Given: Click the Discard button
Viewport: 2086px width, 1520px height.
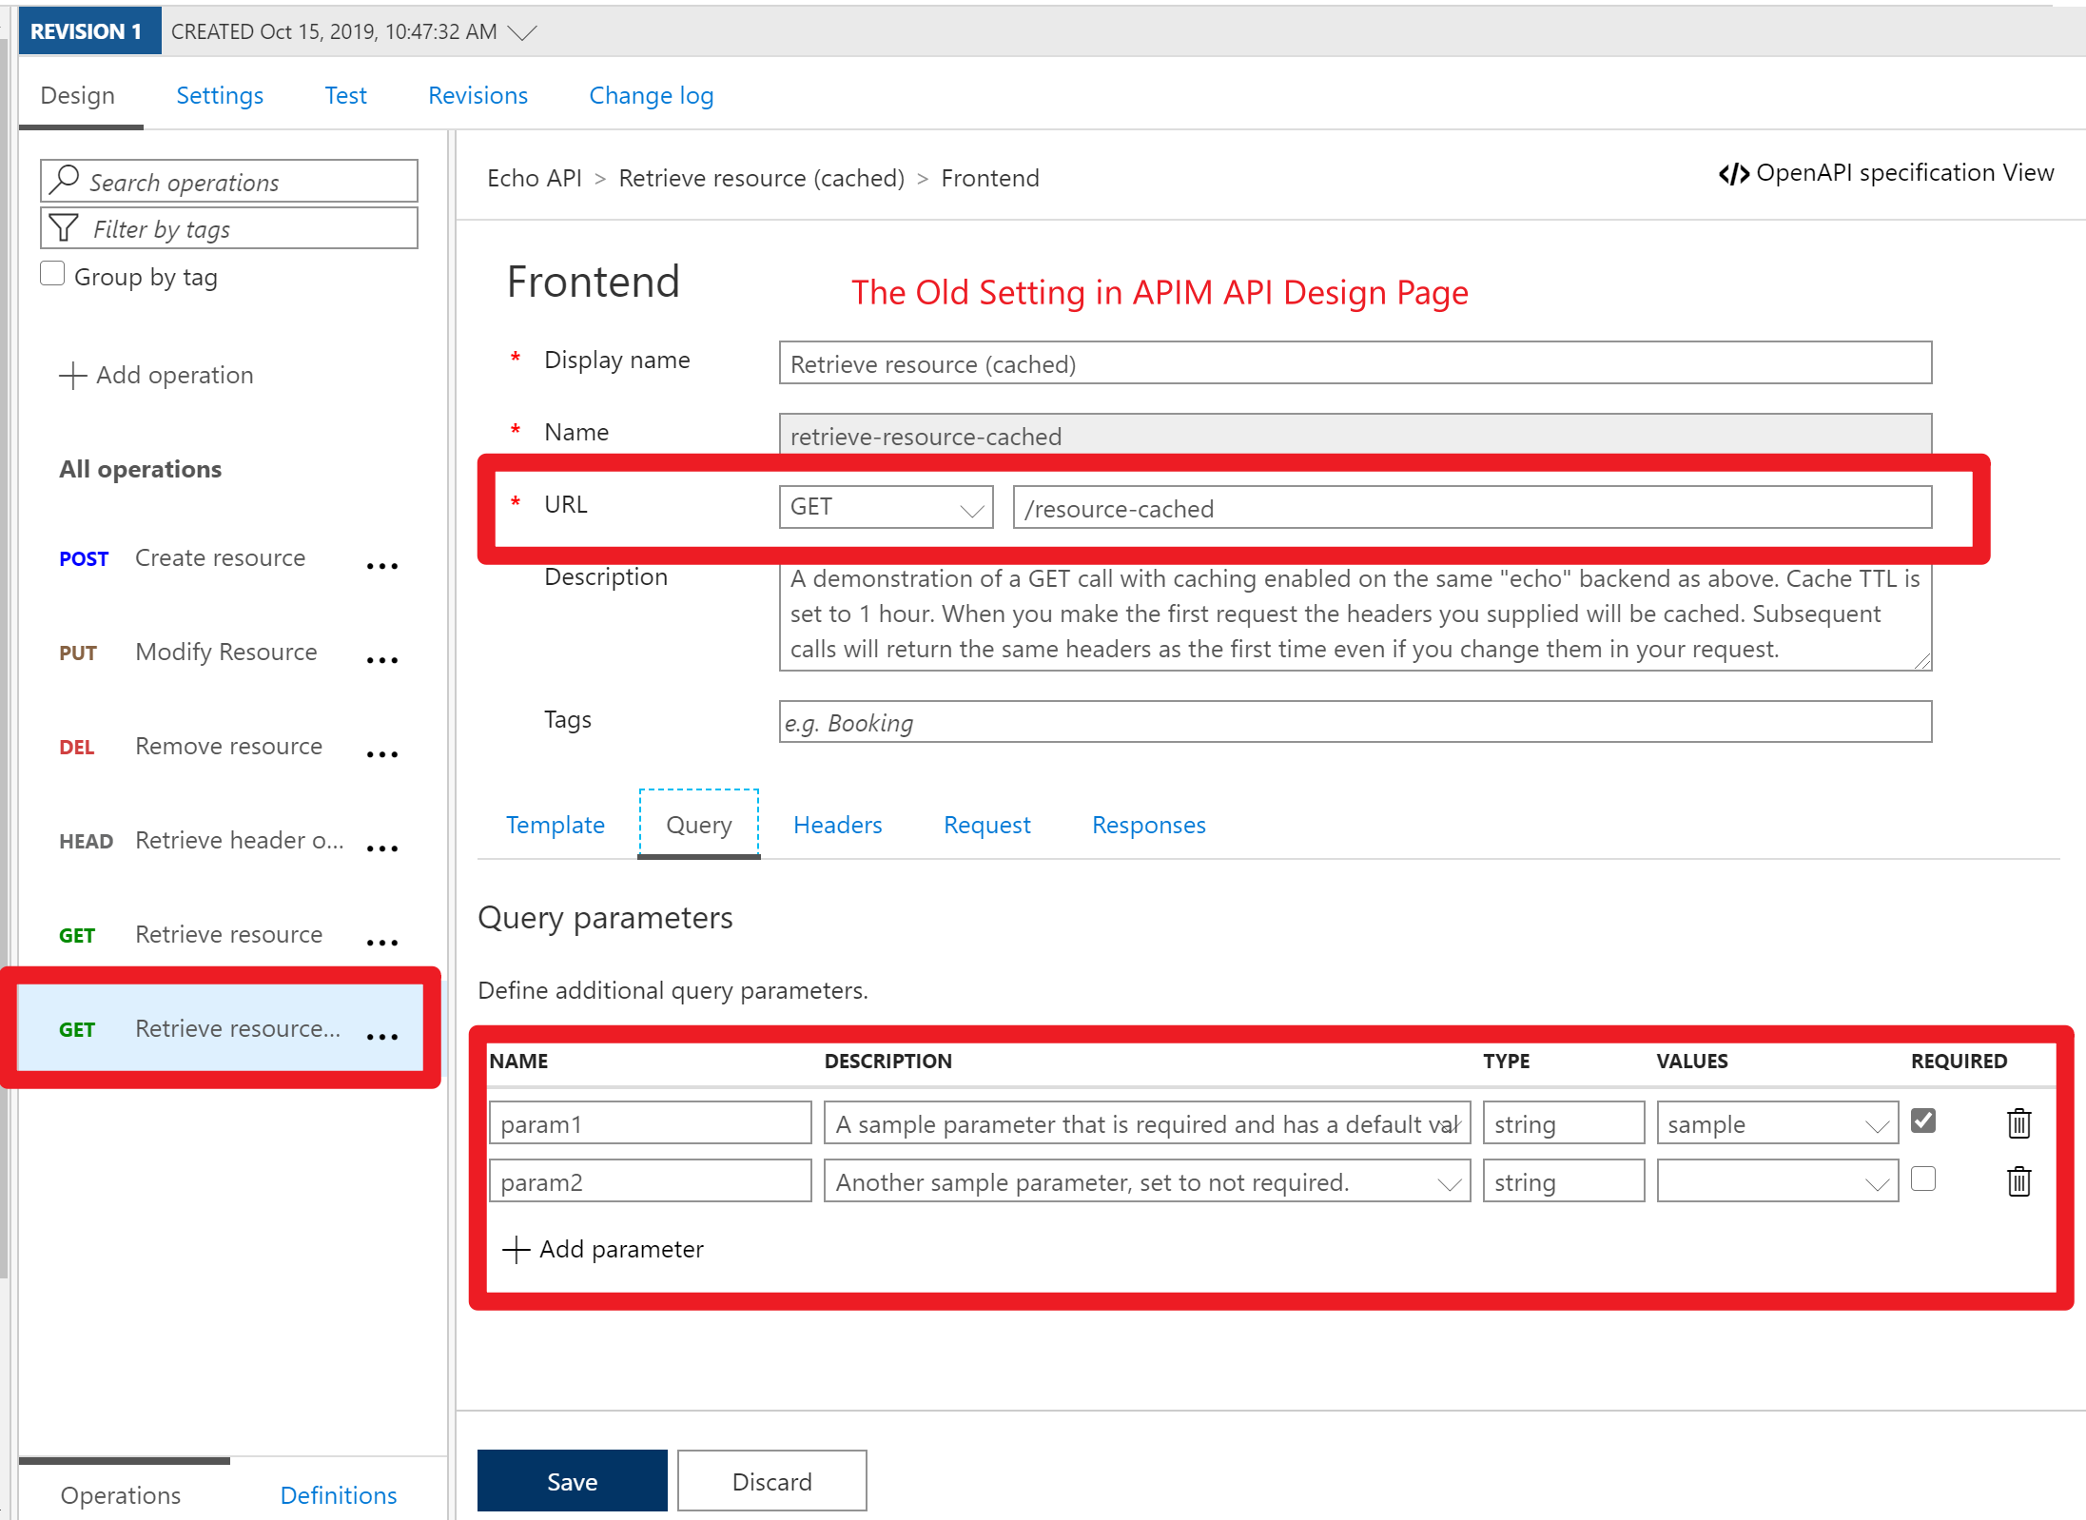Looking at the screenshot, I should (x=771, y=1481).
